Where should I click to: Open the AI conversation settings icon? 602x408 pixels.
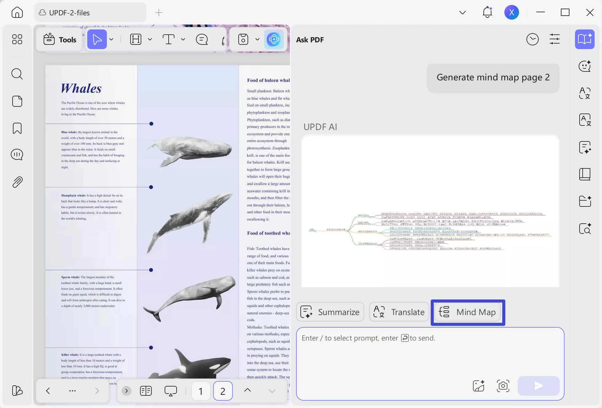click(x=555, y=39)
